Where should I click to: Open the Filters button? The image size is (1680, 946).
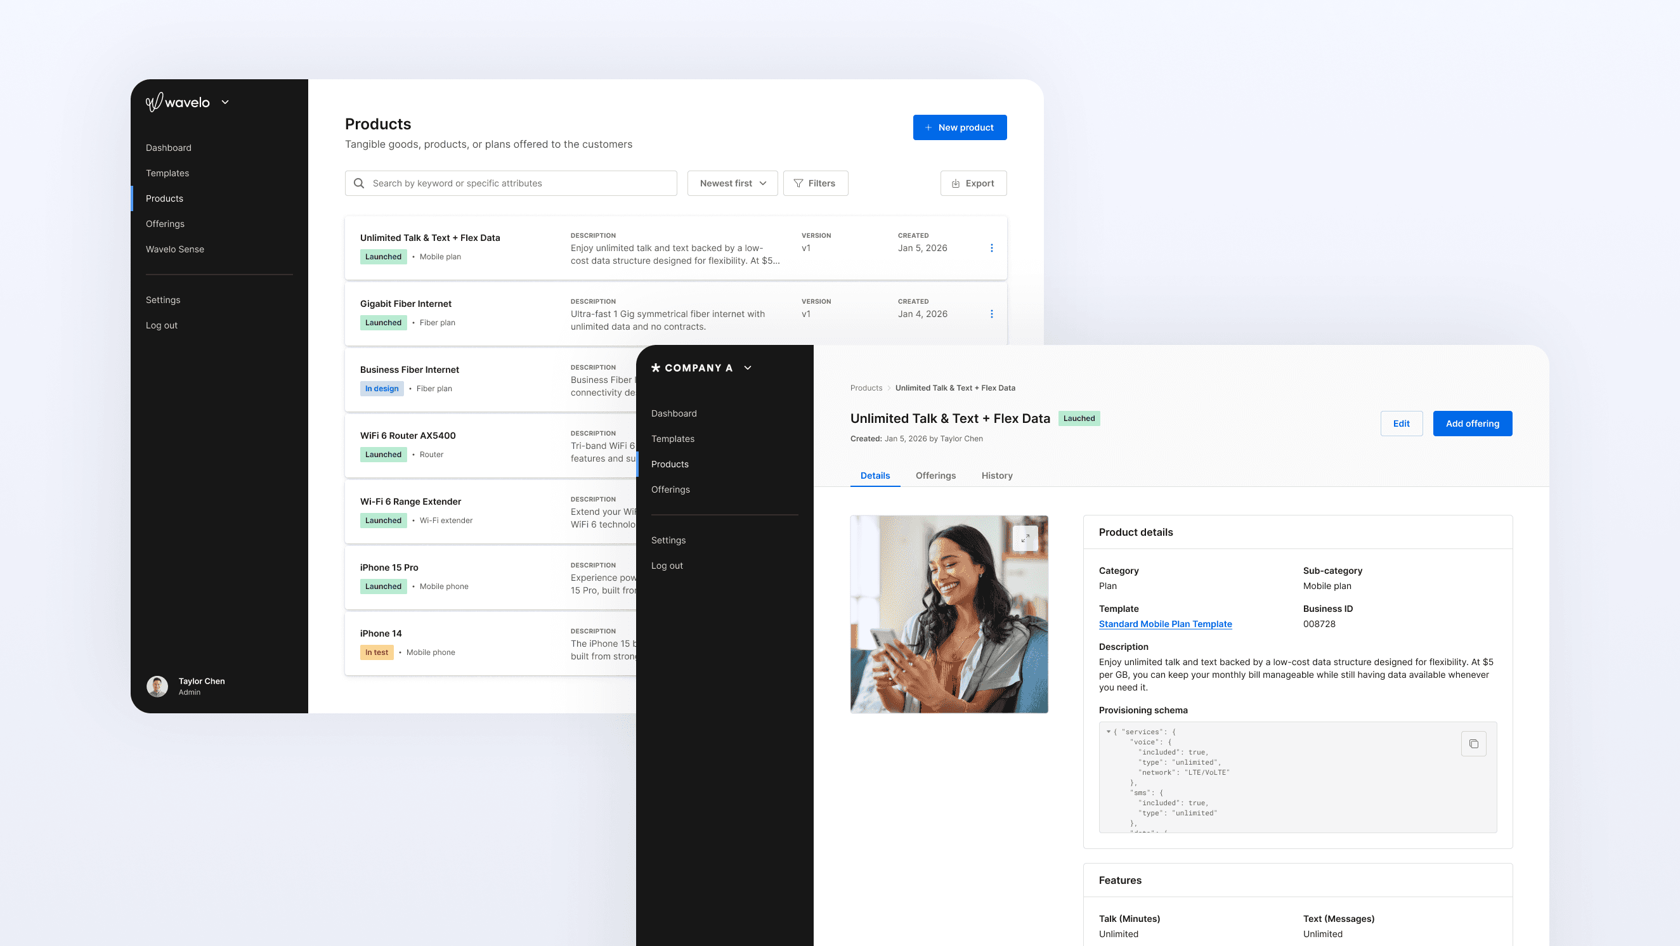814,183
